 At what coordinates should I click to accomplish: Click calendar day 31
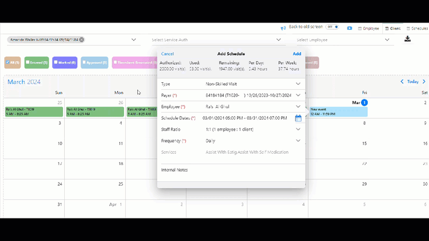60,204
